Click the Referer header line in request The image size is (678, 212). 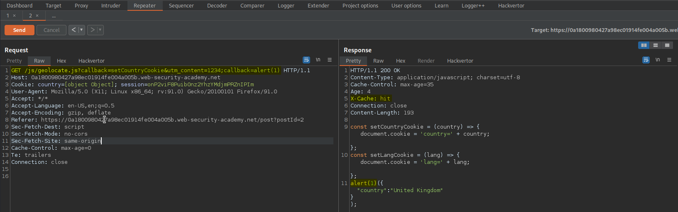[157, 120]
